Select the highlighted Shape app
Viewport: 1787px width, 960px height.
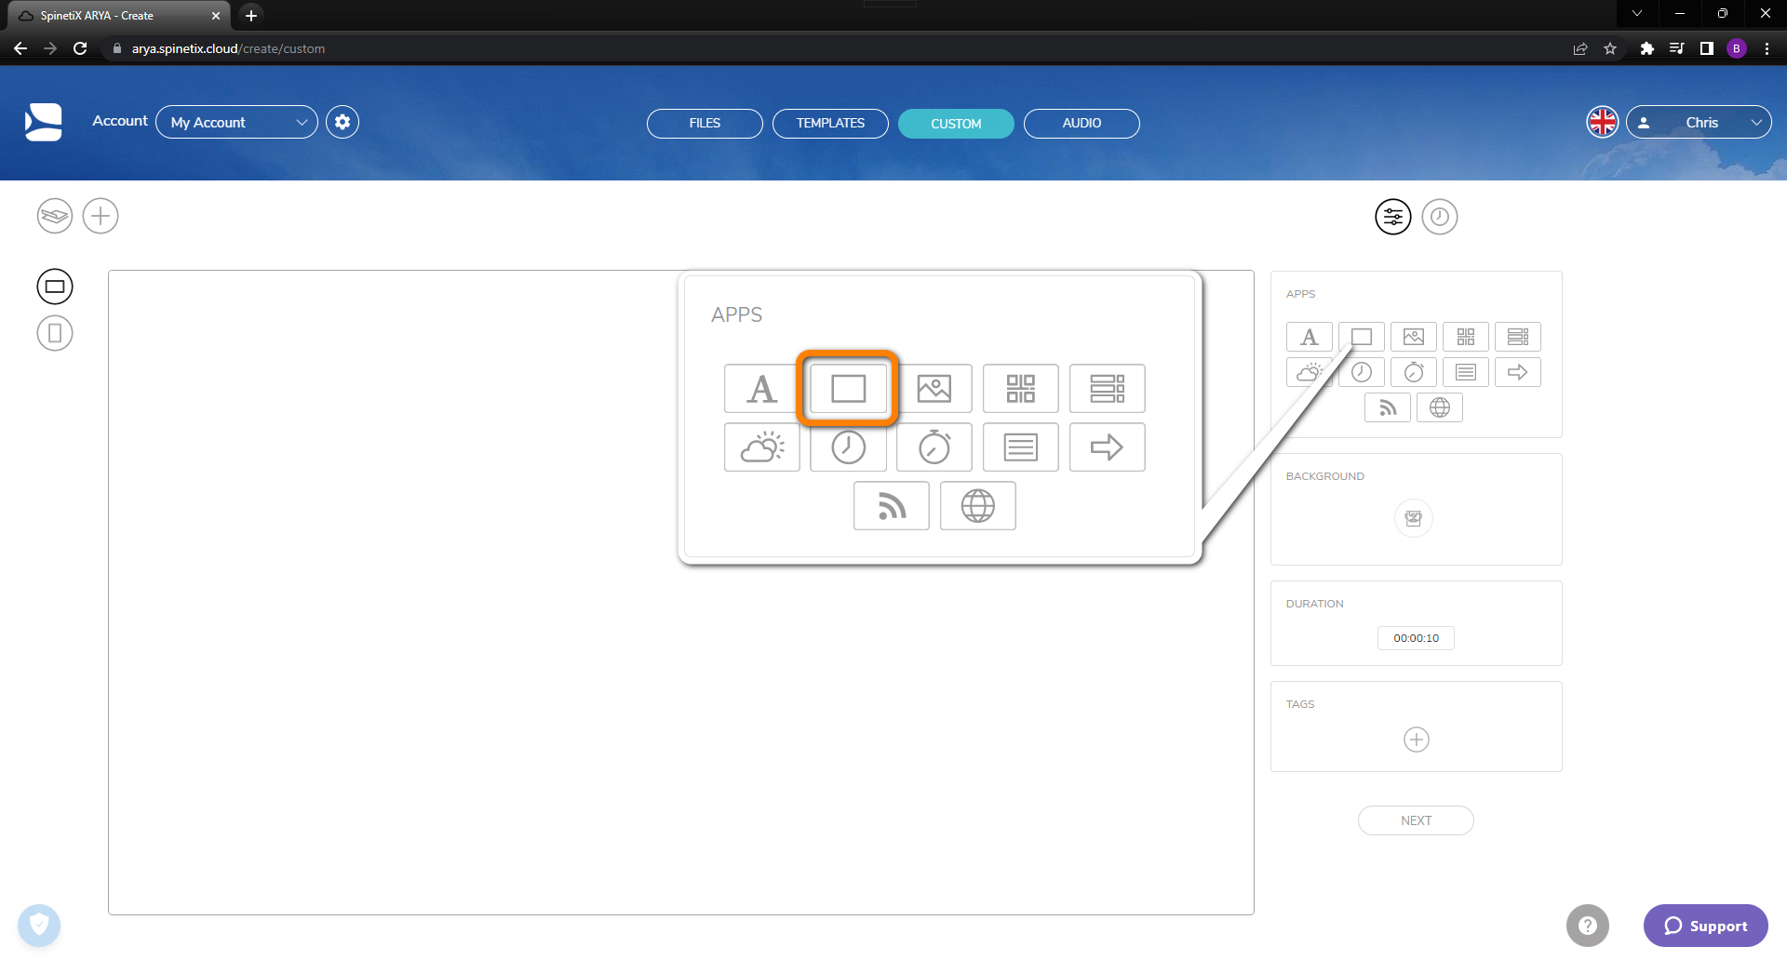pos(847,389)
